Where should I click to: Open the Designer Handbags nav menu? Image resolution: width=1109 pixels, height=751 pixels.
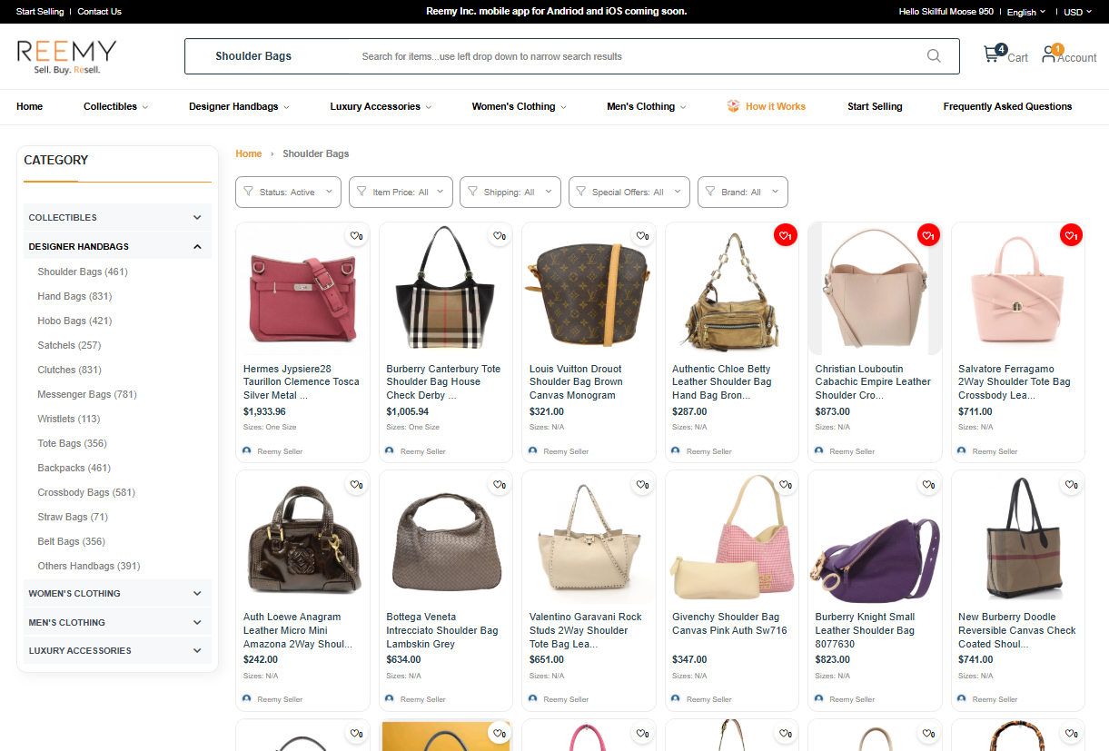tap(239, 106)
